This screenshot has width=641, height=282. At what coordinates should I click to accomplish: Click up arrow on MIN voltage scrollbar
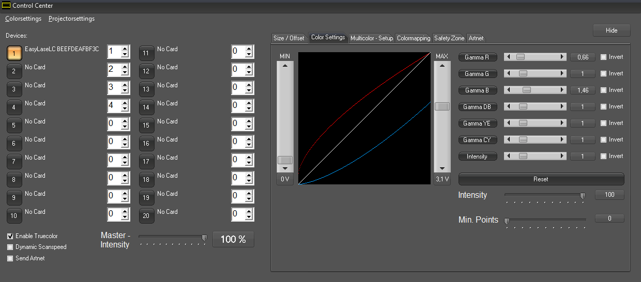[285, 66]
